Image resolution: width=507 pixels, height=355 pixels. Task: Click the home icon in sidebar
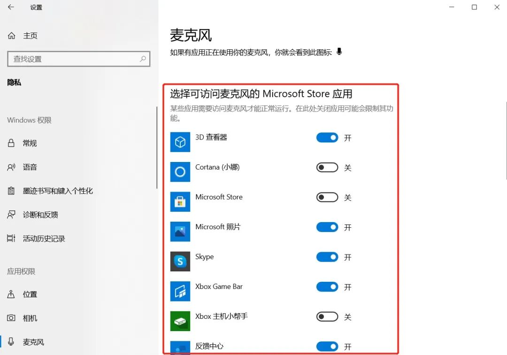tap(11, 36)
